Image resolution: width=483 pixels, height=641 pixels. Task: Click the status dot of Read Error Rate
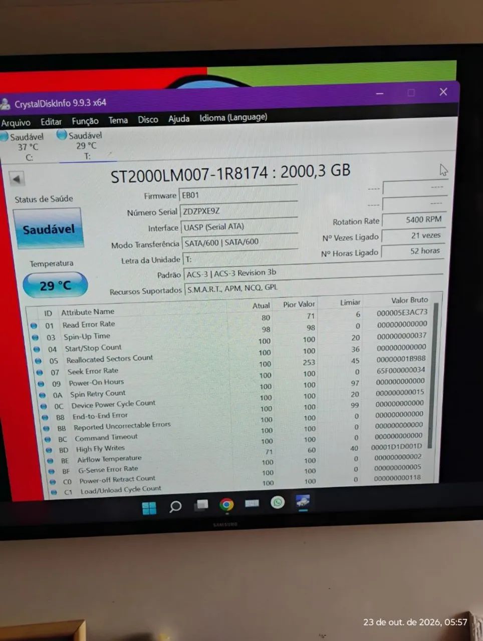tap(34, 326)
